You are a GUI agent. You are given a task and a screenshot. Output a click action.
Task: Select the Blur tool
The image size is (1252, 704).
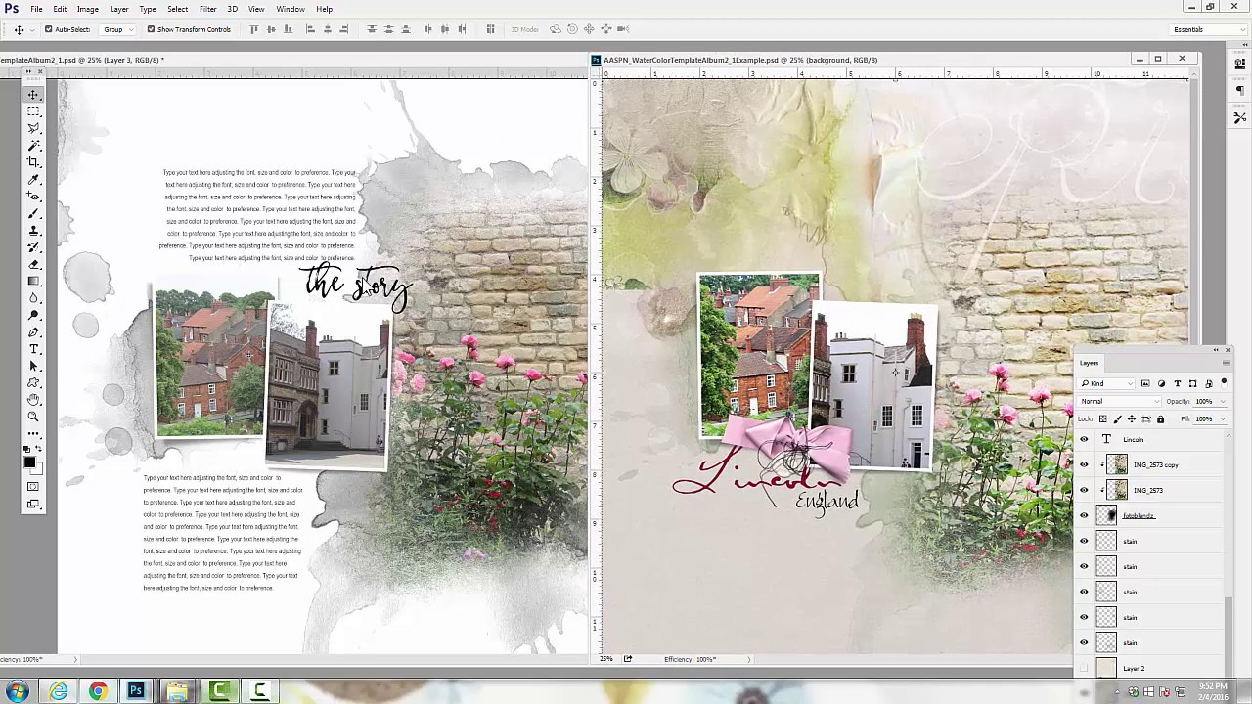click(33, 298)
